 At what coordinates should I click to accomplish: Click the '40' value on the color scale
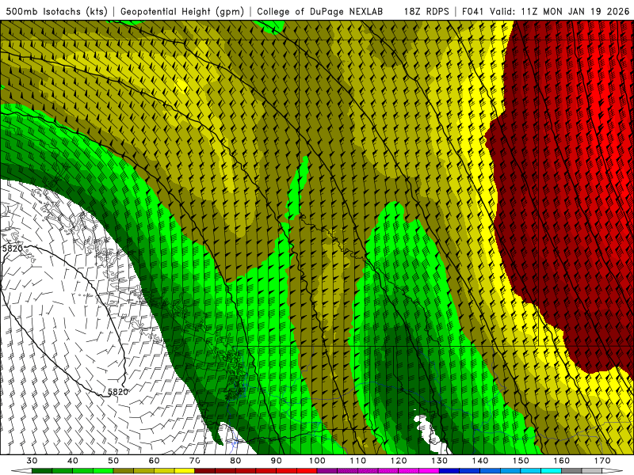(73, 461)
